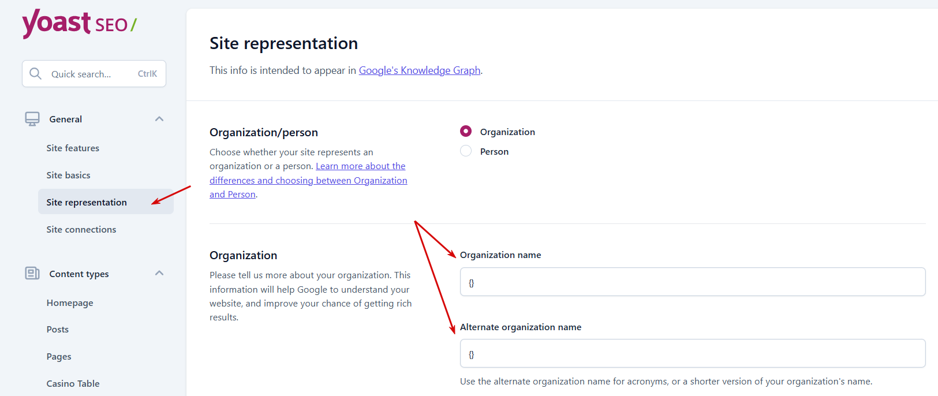This screenshot has width=938, height=396.
Task: Click the Alternate organization name field
Action: [x=693, y=353]
